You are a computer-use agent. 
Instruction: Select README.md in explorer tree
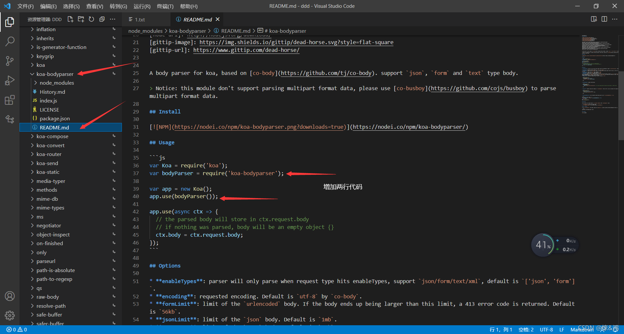point(71,127)
